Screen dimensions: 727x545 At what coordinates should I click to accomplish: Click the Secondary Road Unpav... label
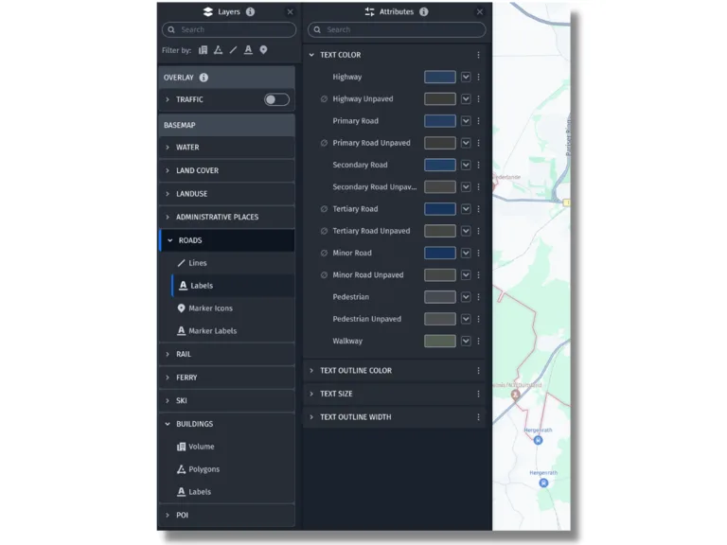click(x=375, y=187)
